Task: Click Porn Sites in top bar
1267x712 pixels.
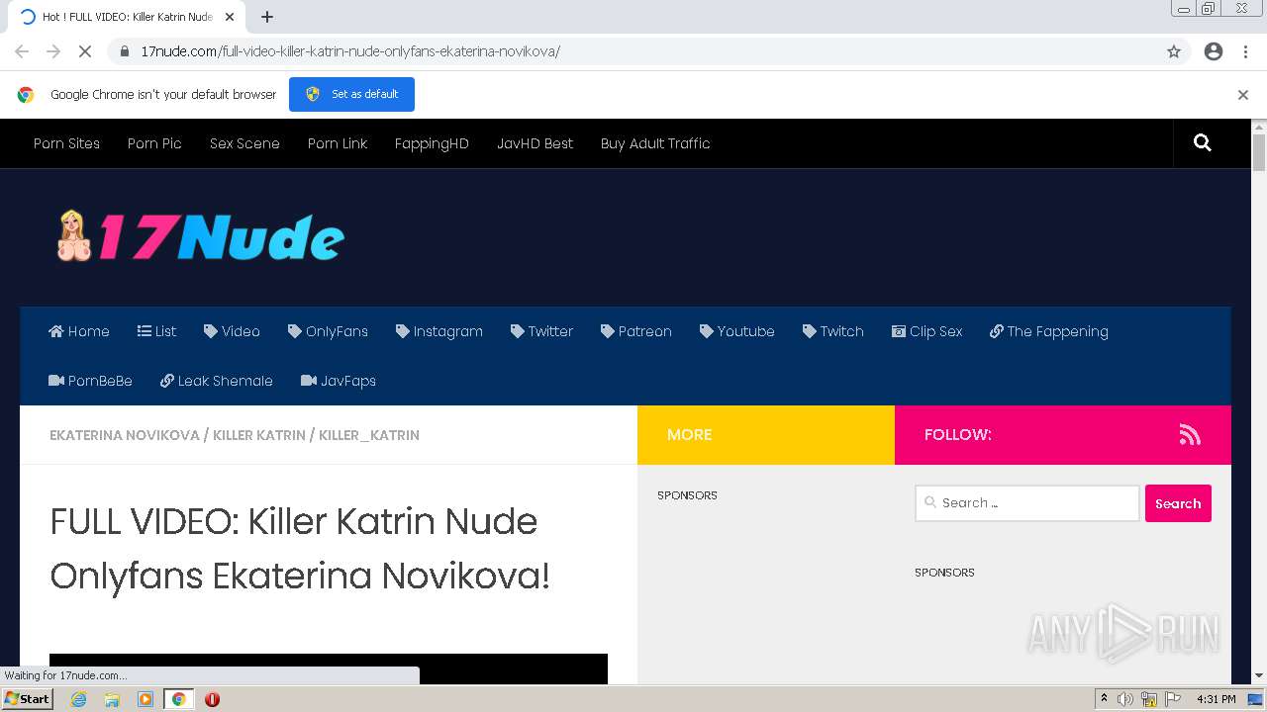Action: 66,143
